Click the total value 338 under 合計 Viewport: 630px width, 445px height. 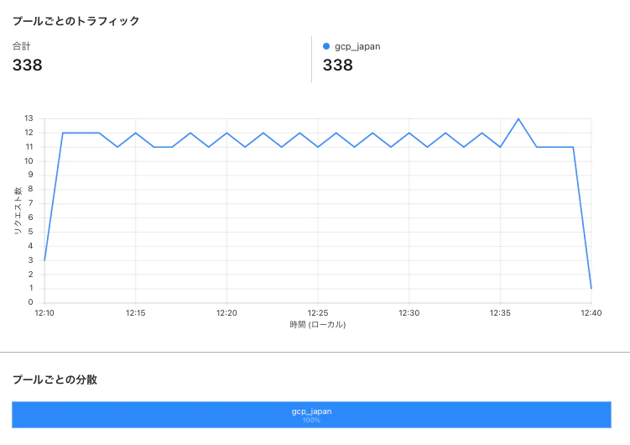28,65
